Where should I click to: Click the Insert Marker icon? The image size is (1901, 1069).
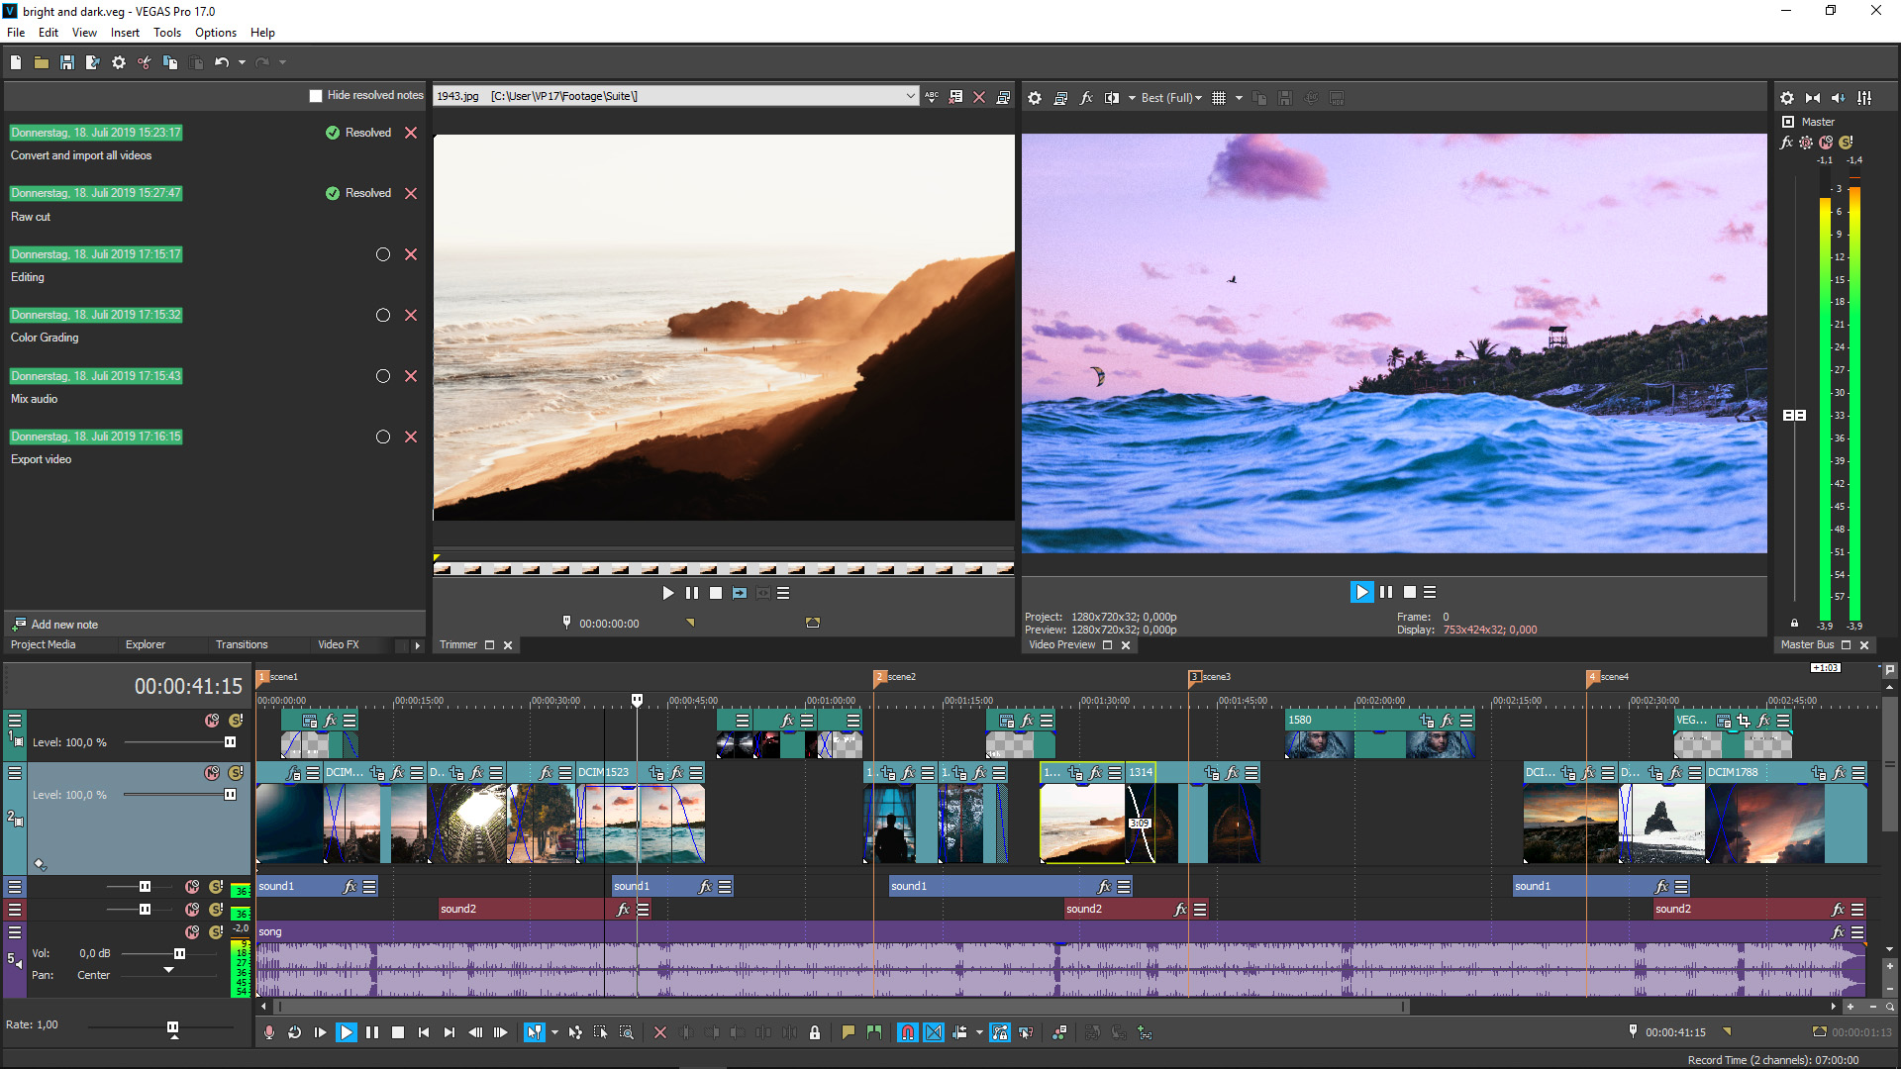848,1032
